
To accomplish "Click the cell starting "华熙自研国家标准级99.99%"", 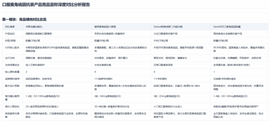I will click(x=57, y=49).
